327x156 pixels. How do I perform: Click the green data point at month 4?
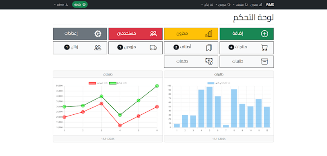(120, 115)
